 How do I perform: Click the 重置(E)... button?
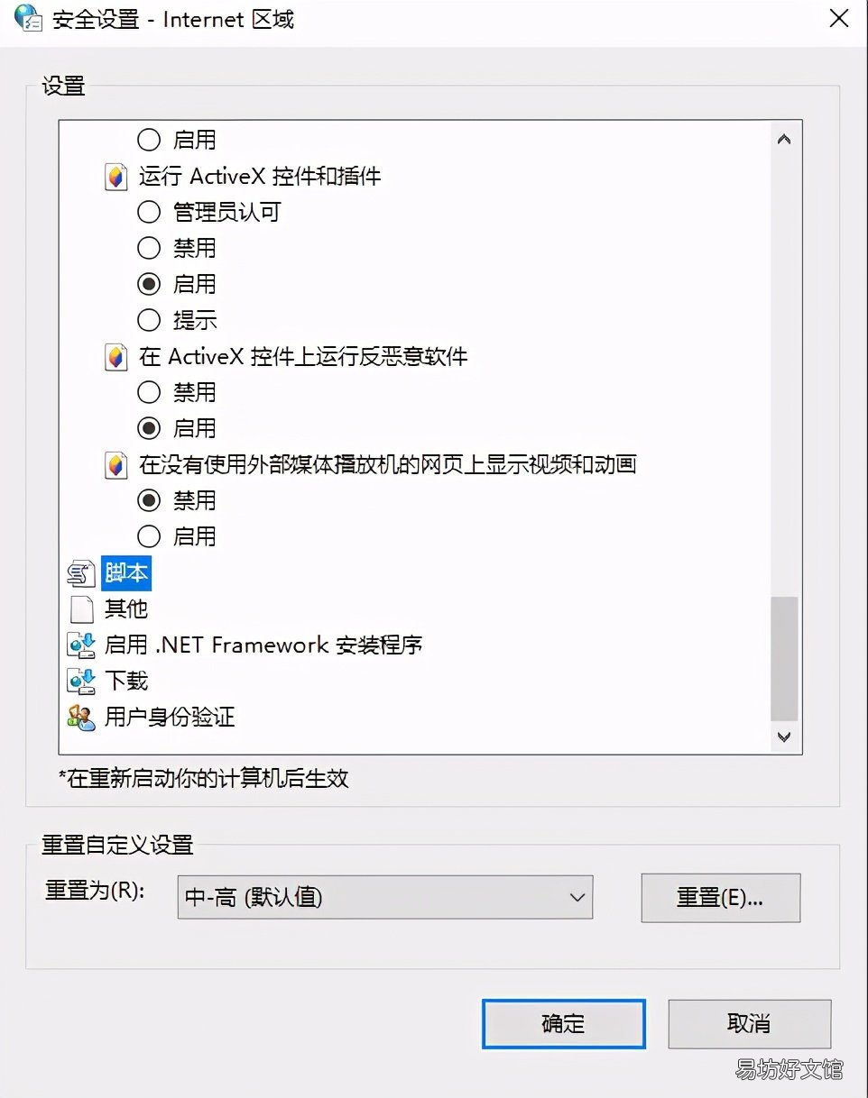pos(720,898)
